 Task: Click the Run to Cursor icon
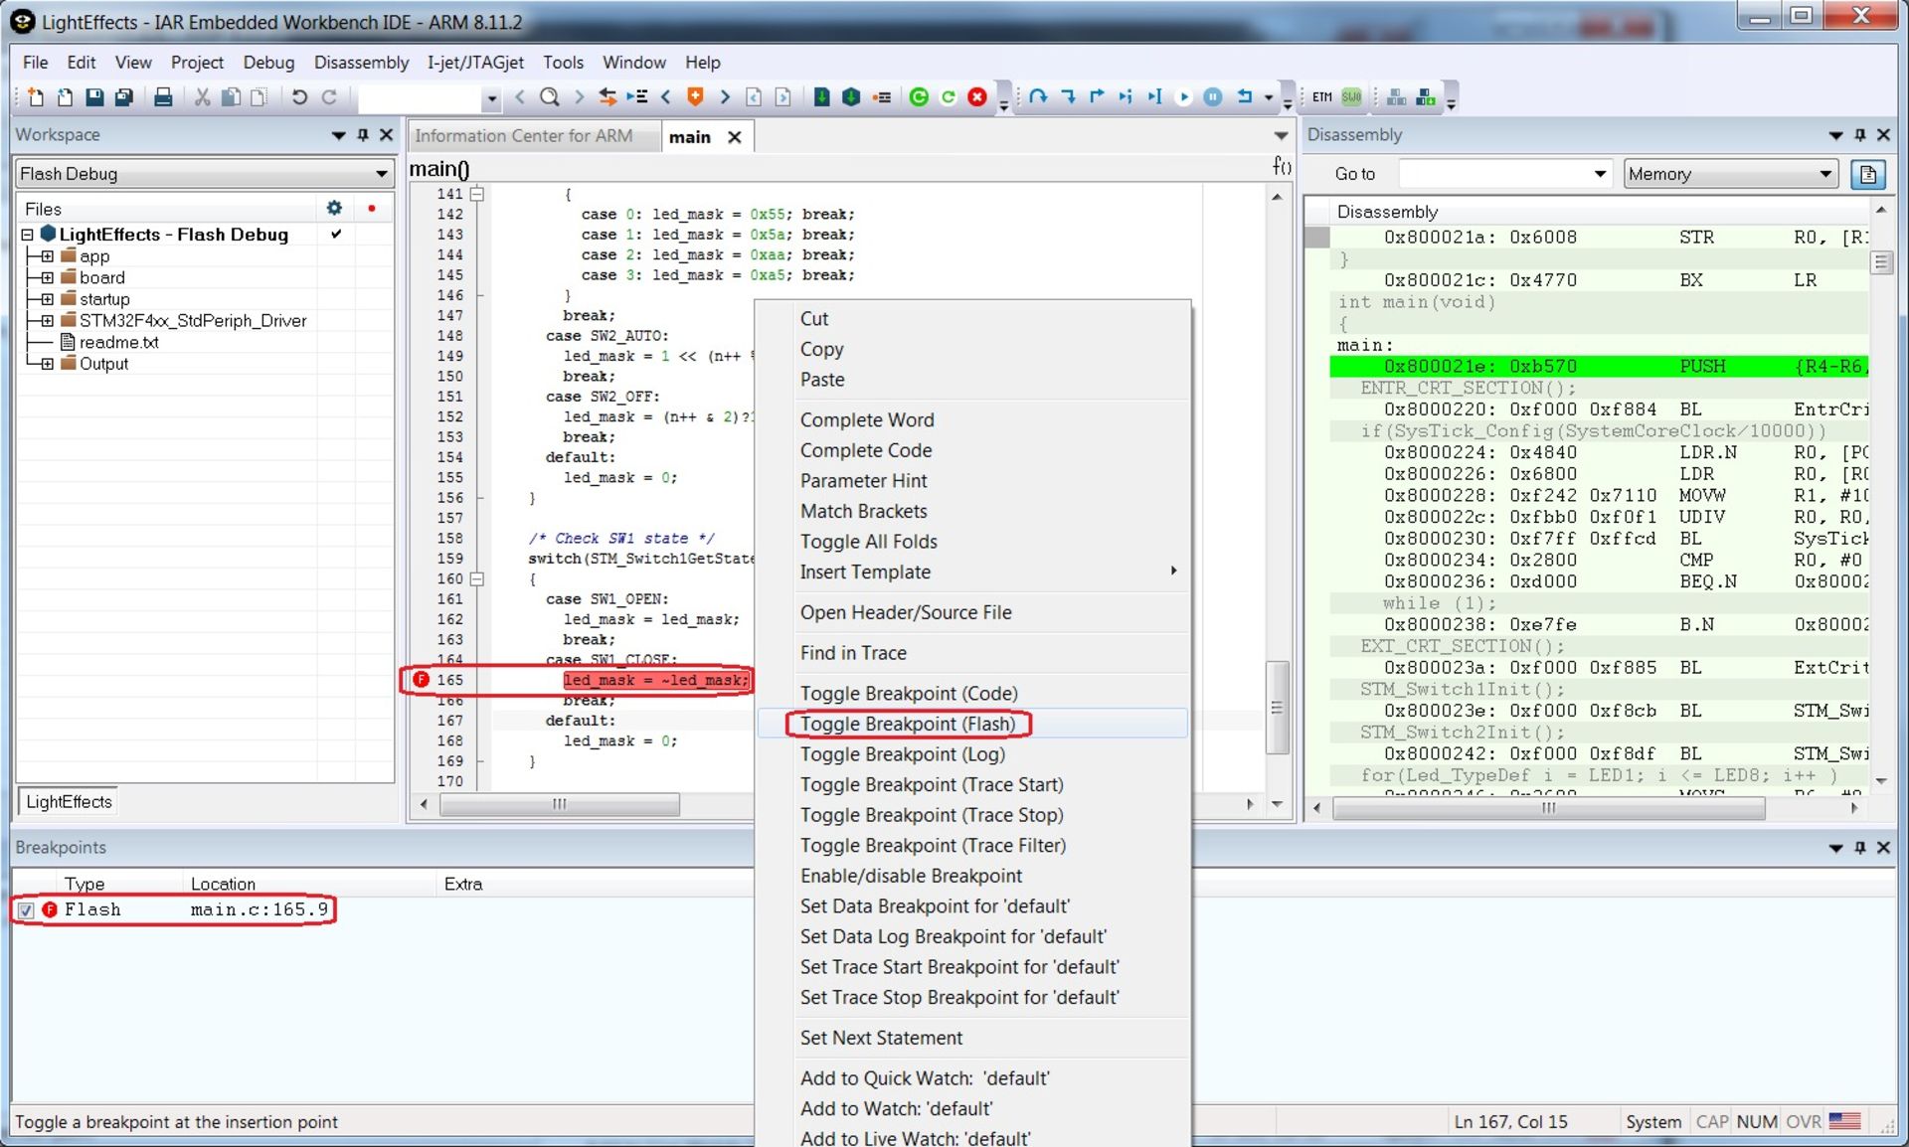point(1154,96)
